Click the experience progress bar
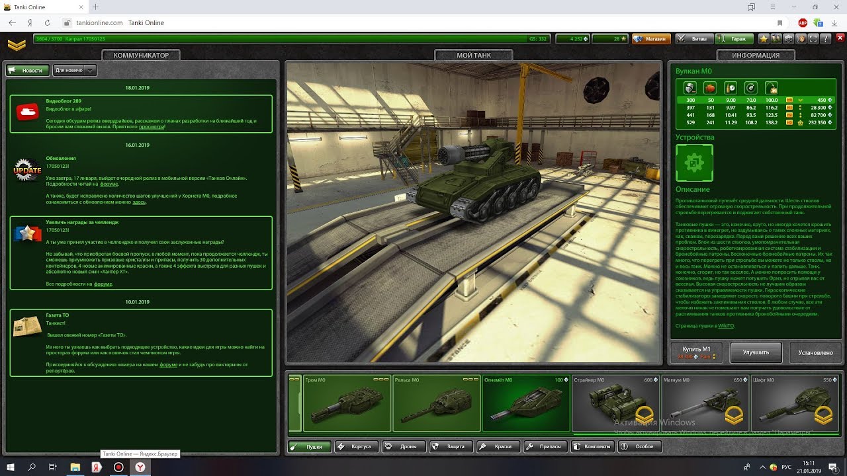The image size is (847, 476). coord(292,39)
